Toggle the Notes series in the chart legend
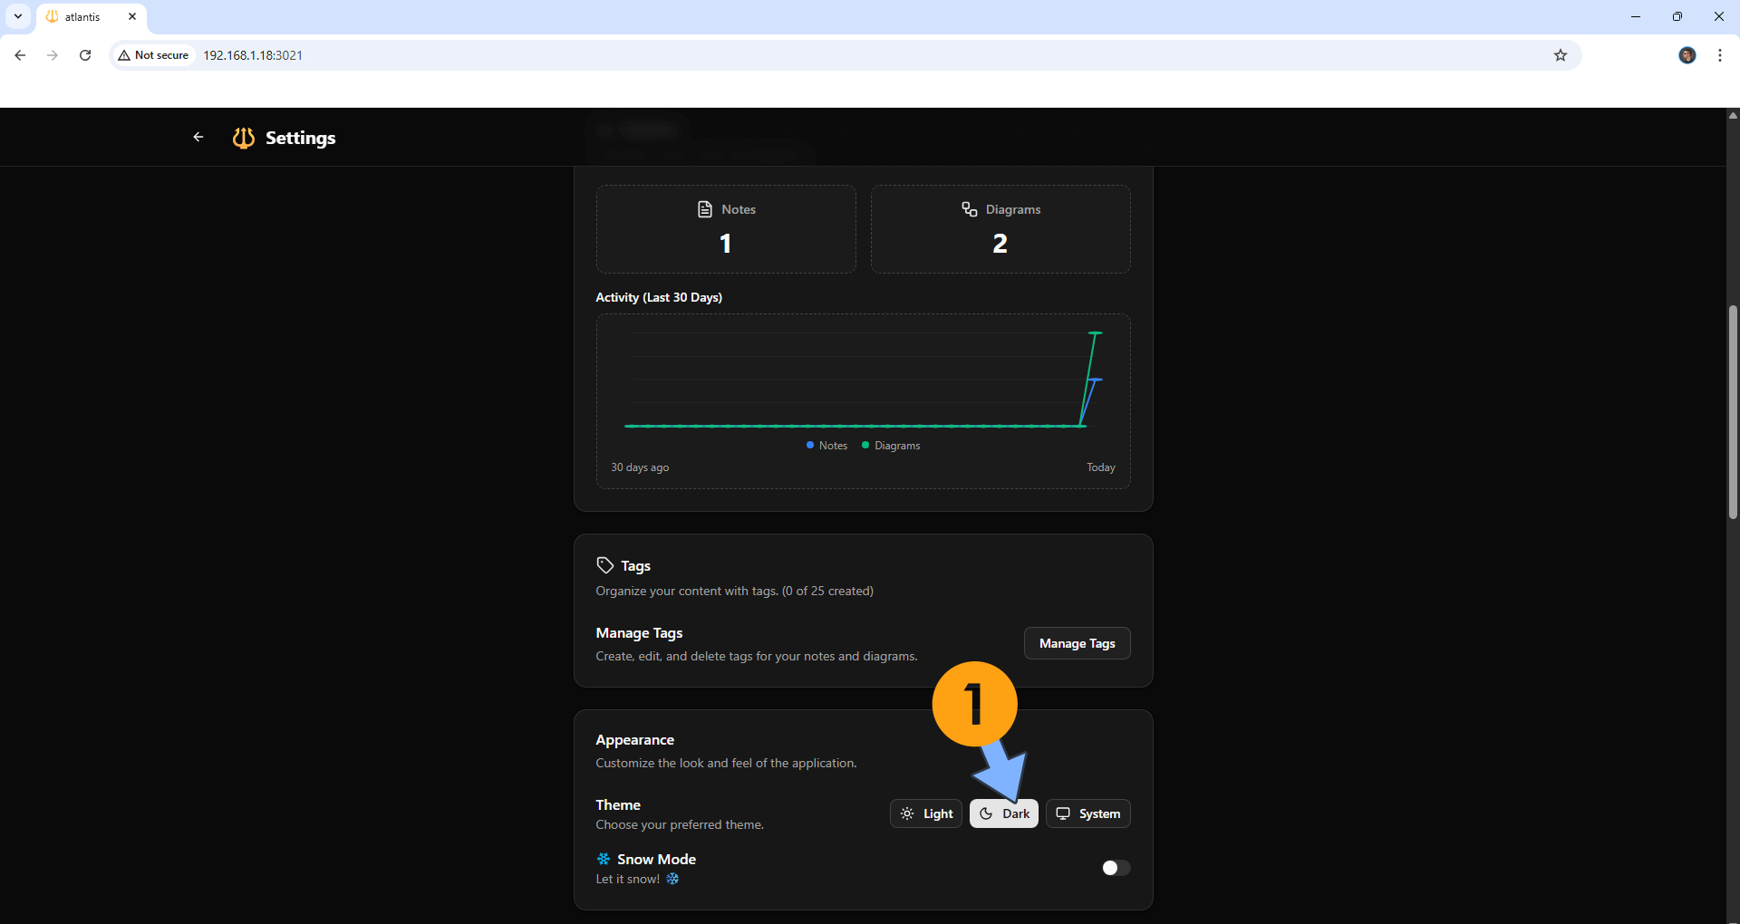1740x924 pixels. (x=826, y=445)
